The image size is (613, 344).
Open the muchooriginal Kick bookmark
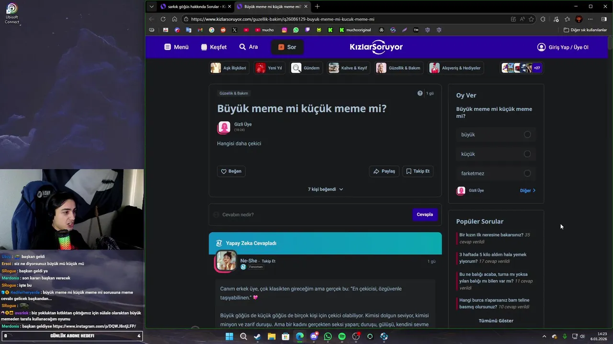click(x=355, y=30)
